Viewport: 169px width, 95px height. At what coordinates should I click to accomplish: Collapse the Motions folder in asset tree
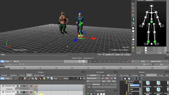(x=125, y=83)
